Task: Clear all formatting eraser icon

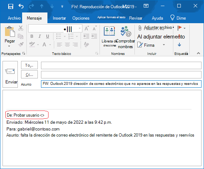Action: pyautogui.click(x=86, y=45)
